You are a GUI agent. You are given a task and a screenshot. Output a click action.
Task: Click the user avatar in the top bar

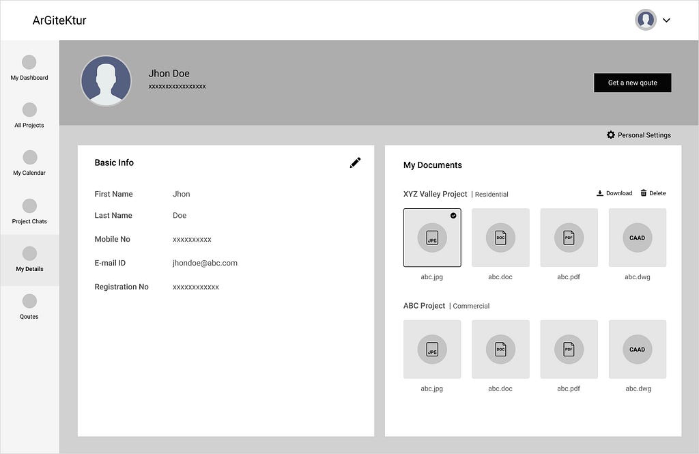(x=646, y=20)
